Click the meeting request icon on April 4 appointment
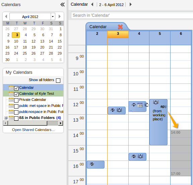The width and height of the screenshot is (193, 185). tap(140, 105)
